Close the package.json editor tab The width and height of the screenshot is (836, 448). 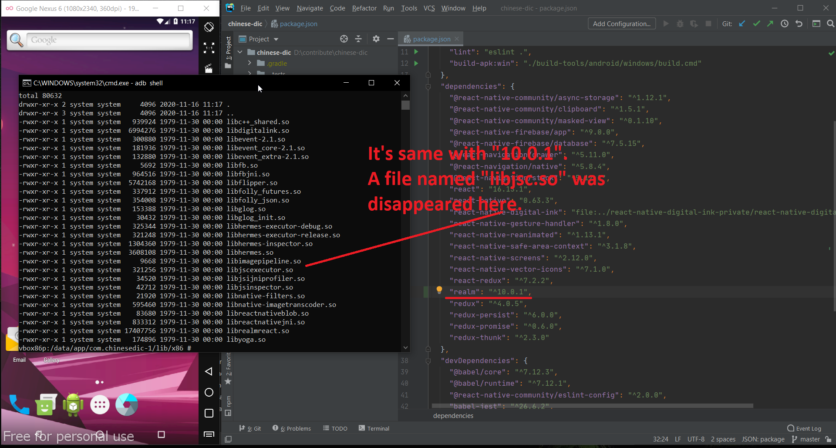457,39
